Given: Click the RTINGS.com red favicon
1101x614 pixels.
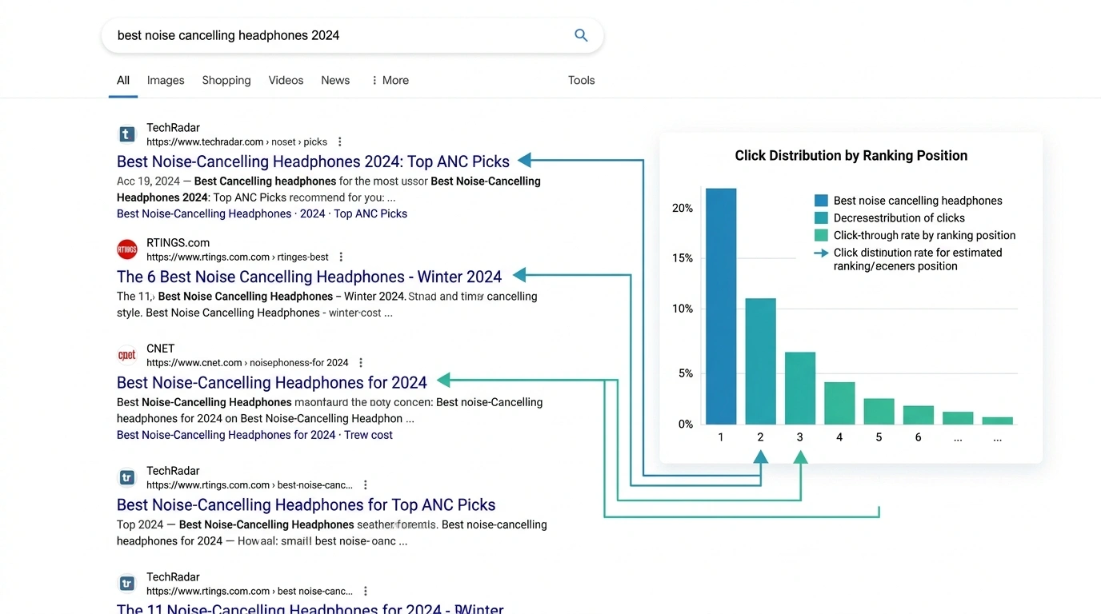Looking at the screenshot, I should (127, 249).
